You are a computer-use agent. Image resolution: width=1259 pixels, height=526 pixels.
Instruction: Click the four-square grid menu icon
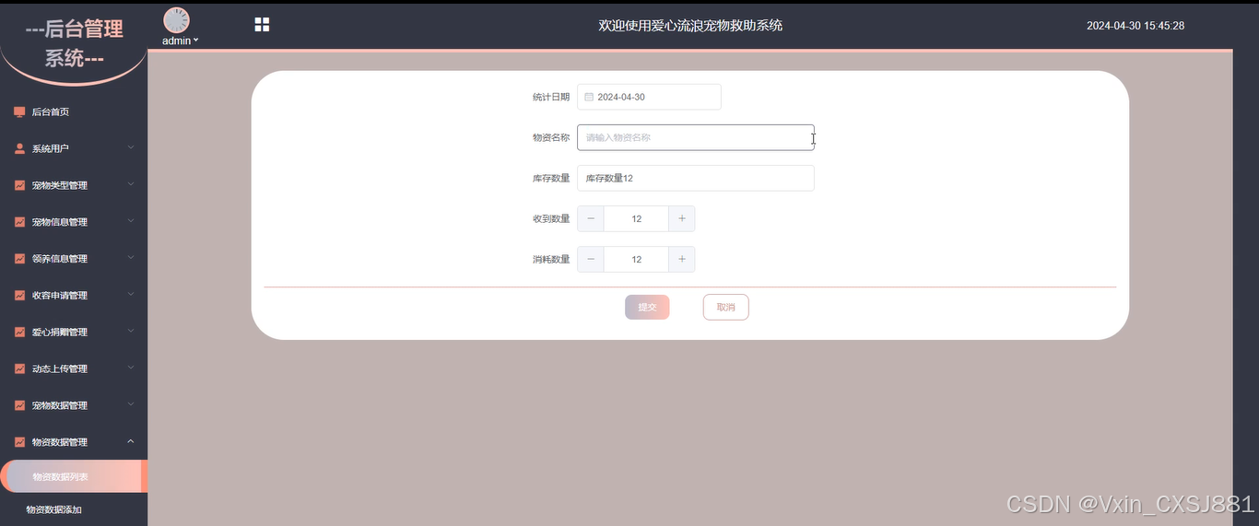(262, 25)
